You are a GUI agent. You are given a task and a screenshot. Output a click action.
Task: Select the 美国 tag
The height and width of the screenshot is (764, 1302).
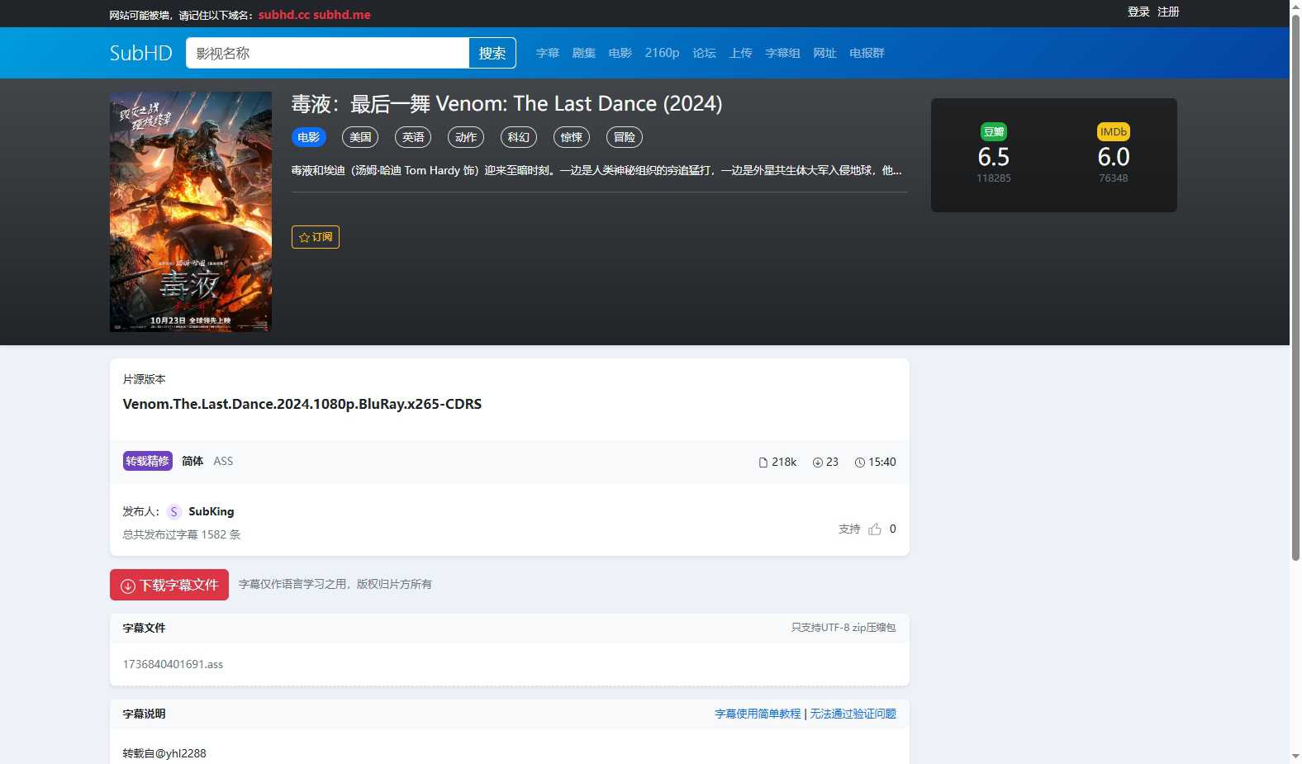360,137
